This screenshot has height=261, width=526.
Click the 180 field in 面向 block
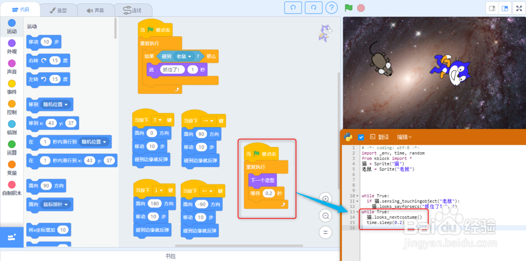155,204
